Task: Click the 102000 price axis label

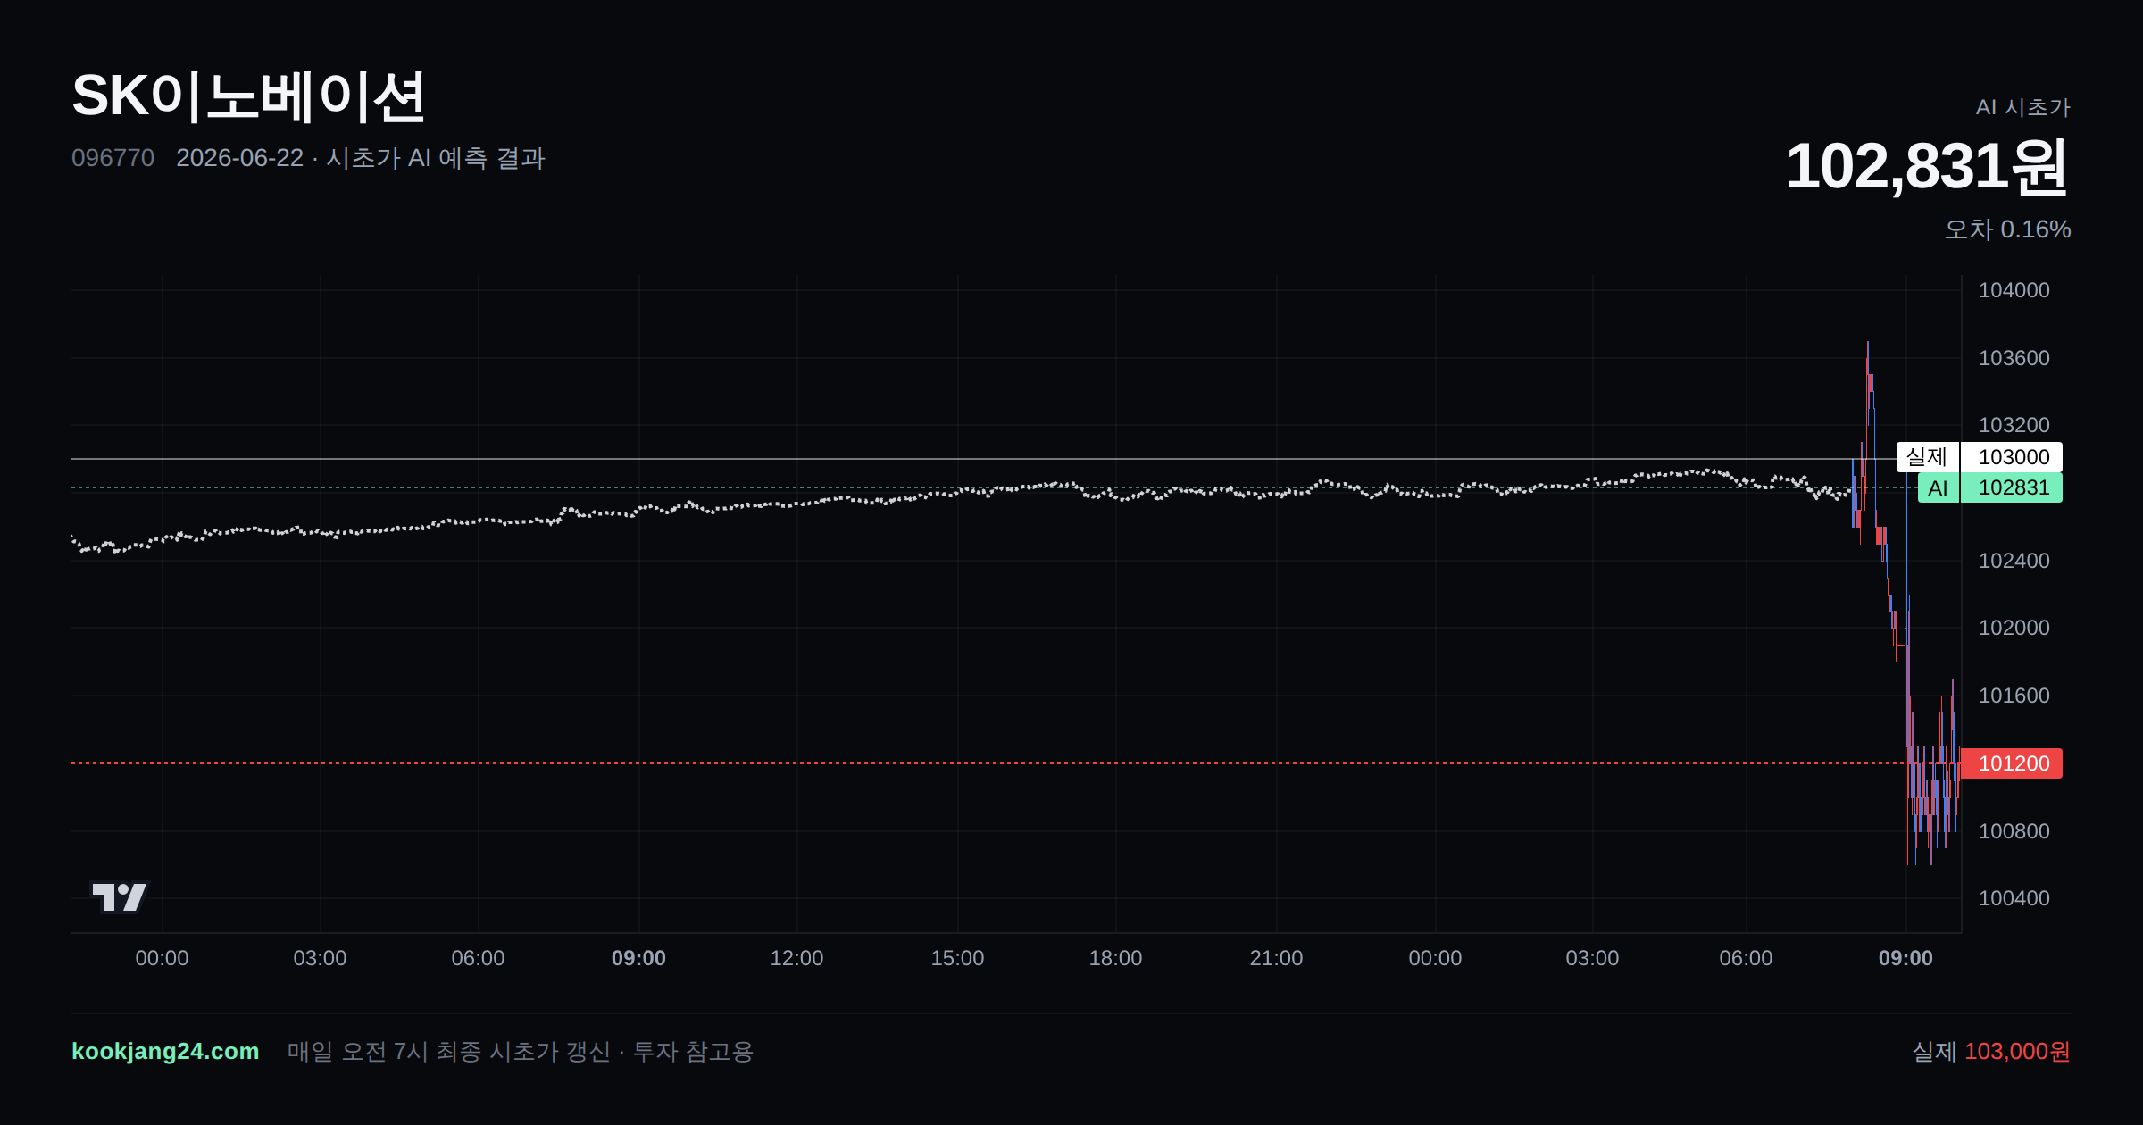Action: click(x=2014, y=628)
